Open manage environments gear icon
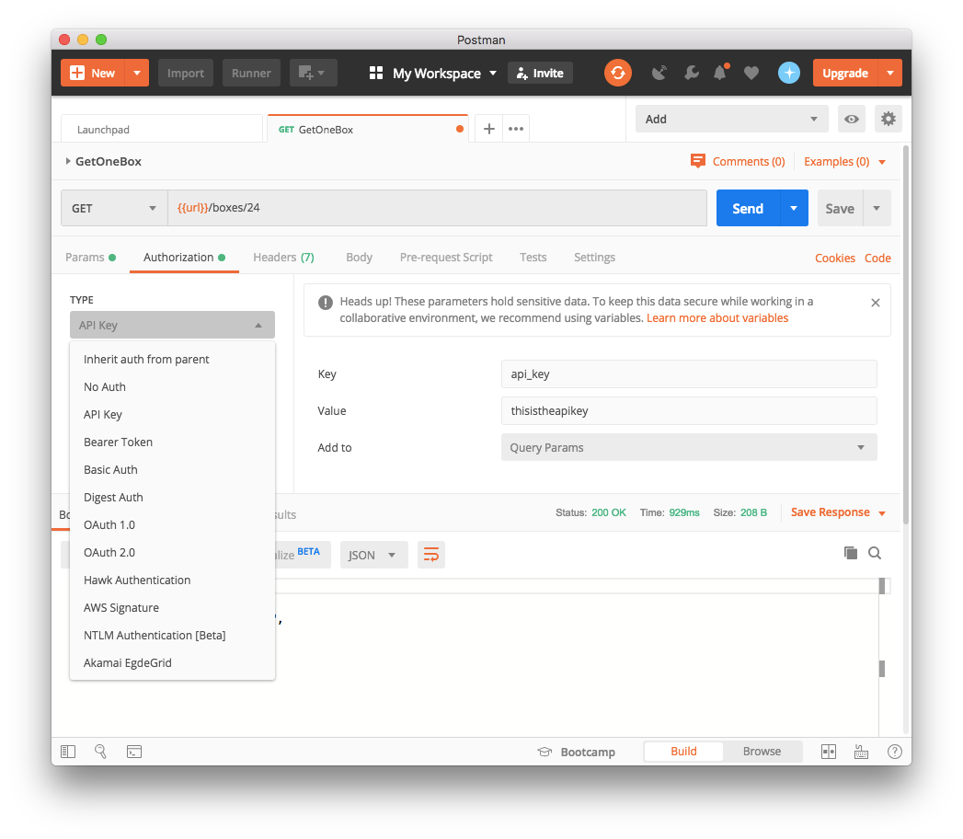This screenshot has width=963, height=839. (888, 119)
